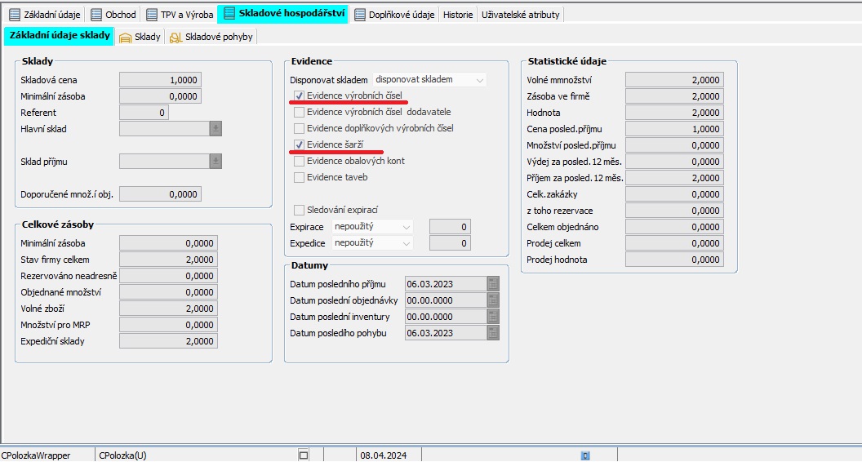Expand the Disponovat skladem dropdown

click(x=479, y=80)
